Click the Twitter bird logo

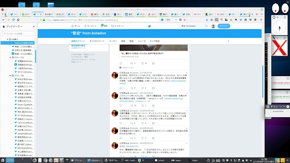point(150,26)
